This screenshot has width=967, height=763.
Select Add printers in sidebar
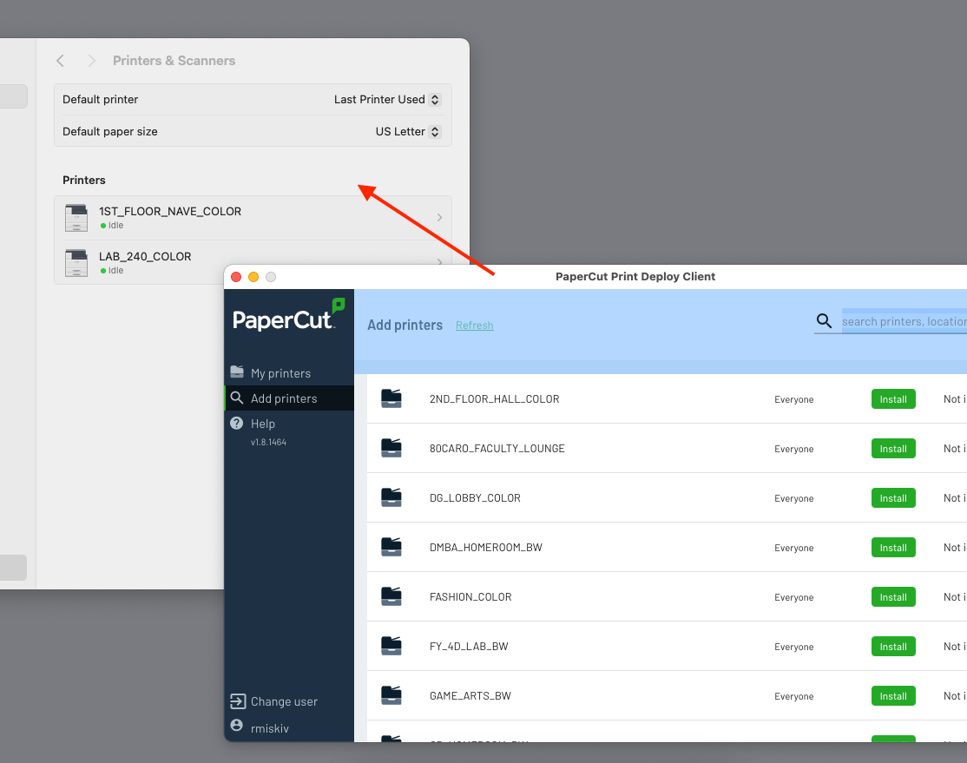(x=288, y=398)
